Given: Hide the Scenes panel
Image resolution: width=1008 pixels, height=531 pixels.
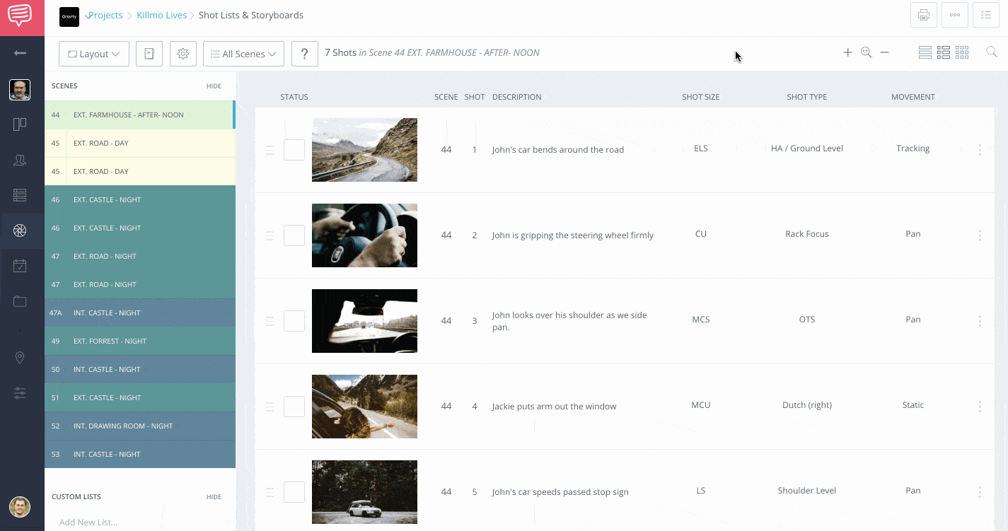Looking at the screenshot, I should tap(214, 86).
